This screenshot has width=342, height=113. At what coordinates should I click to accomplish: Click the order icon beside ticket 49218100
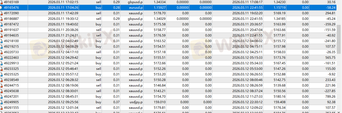2,41
